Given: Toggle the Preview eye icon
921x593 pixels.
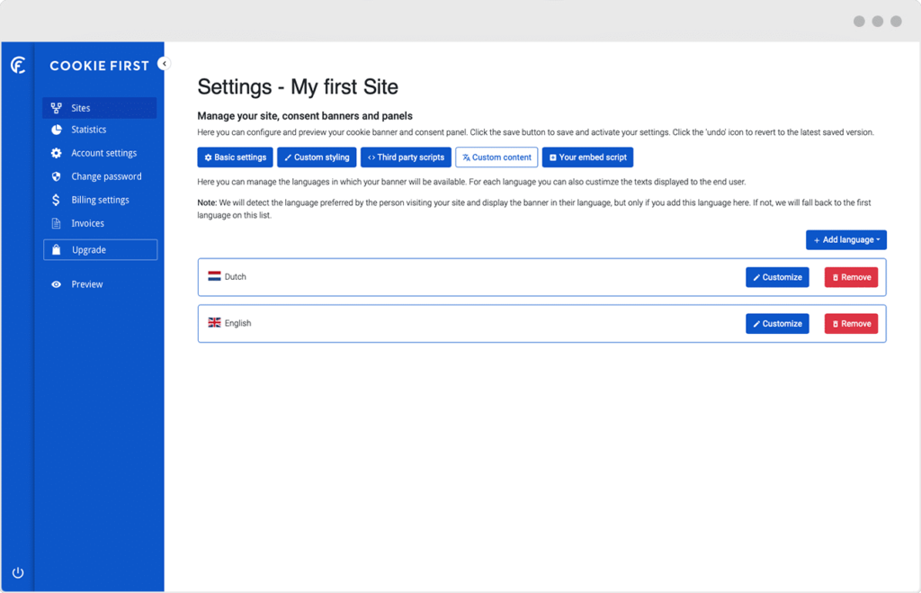Looking at the screenshot, I should pyautogui.click(x=56, y=283).
